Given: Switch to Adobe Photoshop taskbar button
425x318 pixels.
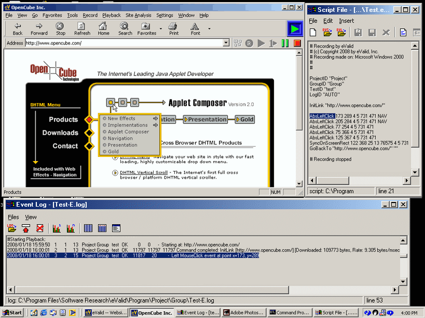Looking at the screenshot, I should pos(243,313).
